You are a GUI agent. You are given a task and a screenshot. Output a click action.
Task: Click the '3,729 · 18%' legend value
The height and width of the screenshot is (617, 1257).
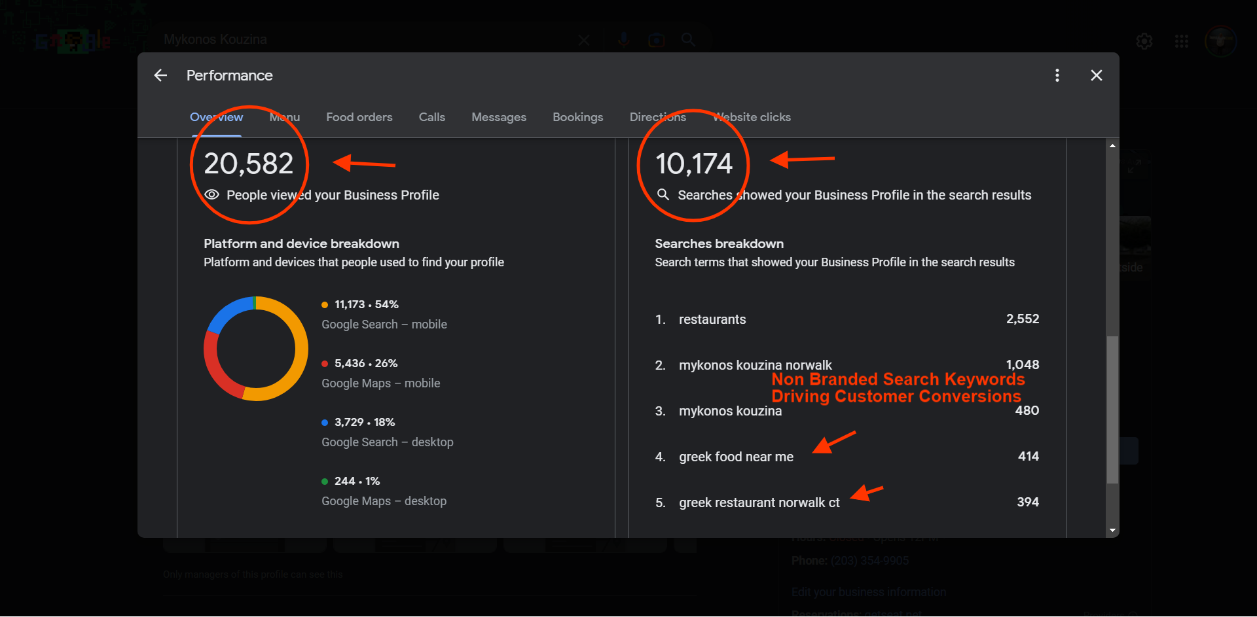point(365,423)
